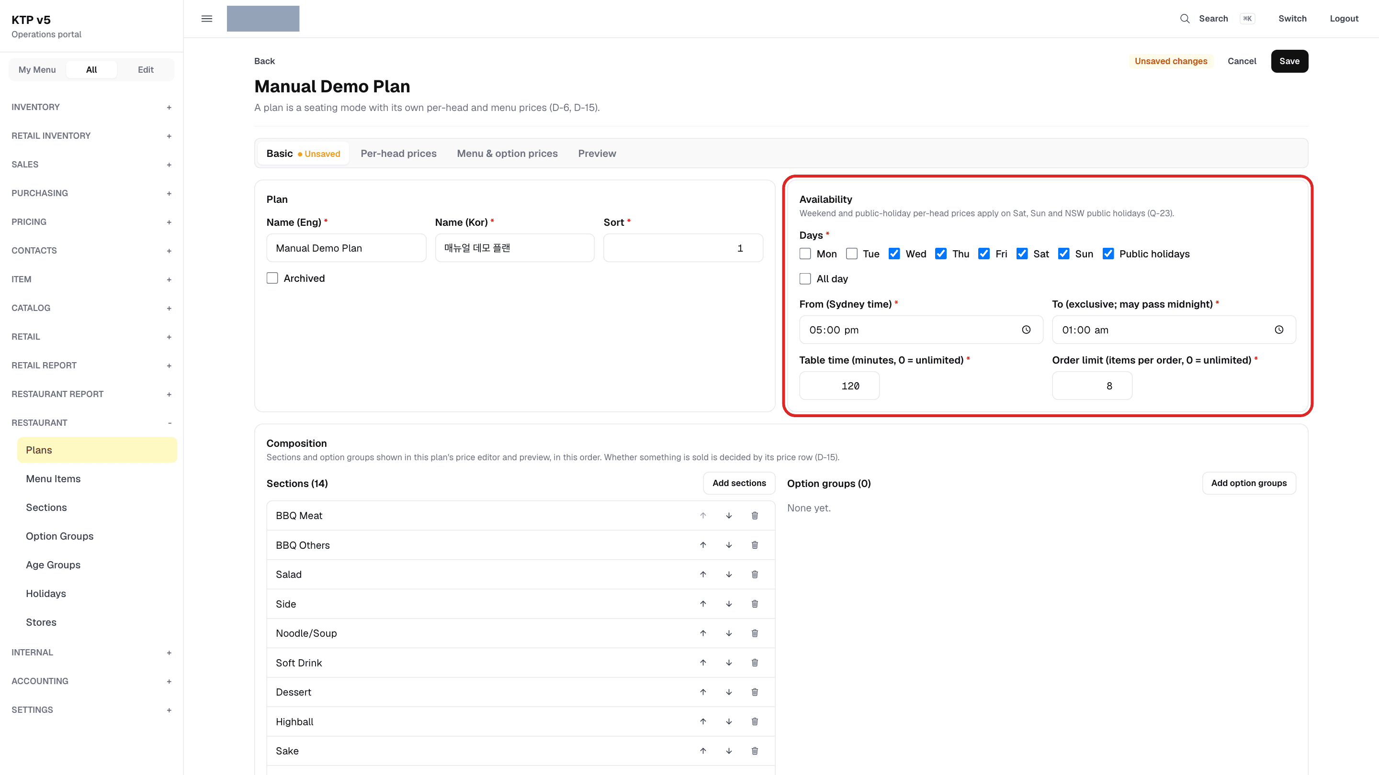Move BBQ Meat section down
Image resolution: width=1379 pixels, height=775 pixels.
(729, 516)
